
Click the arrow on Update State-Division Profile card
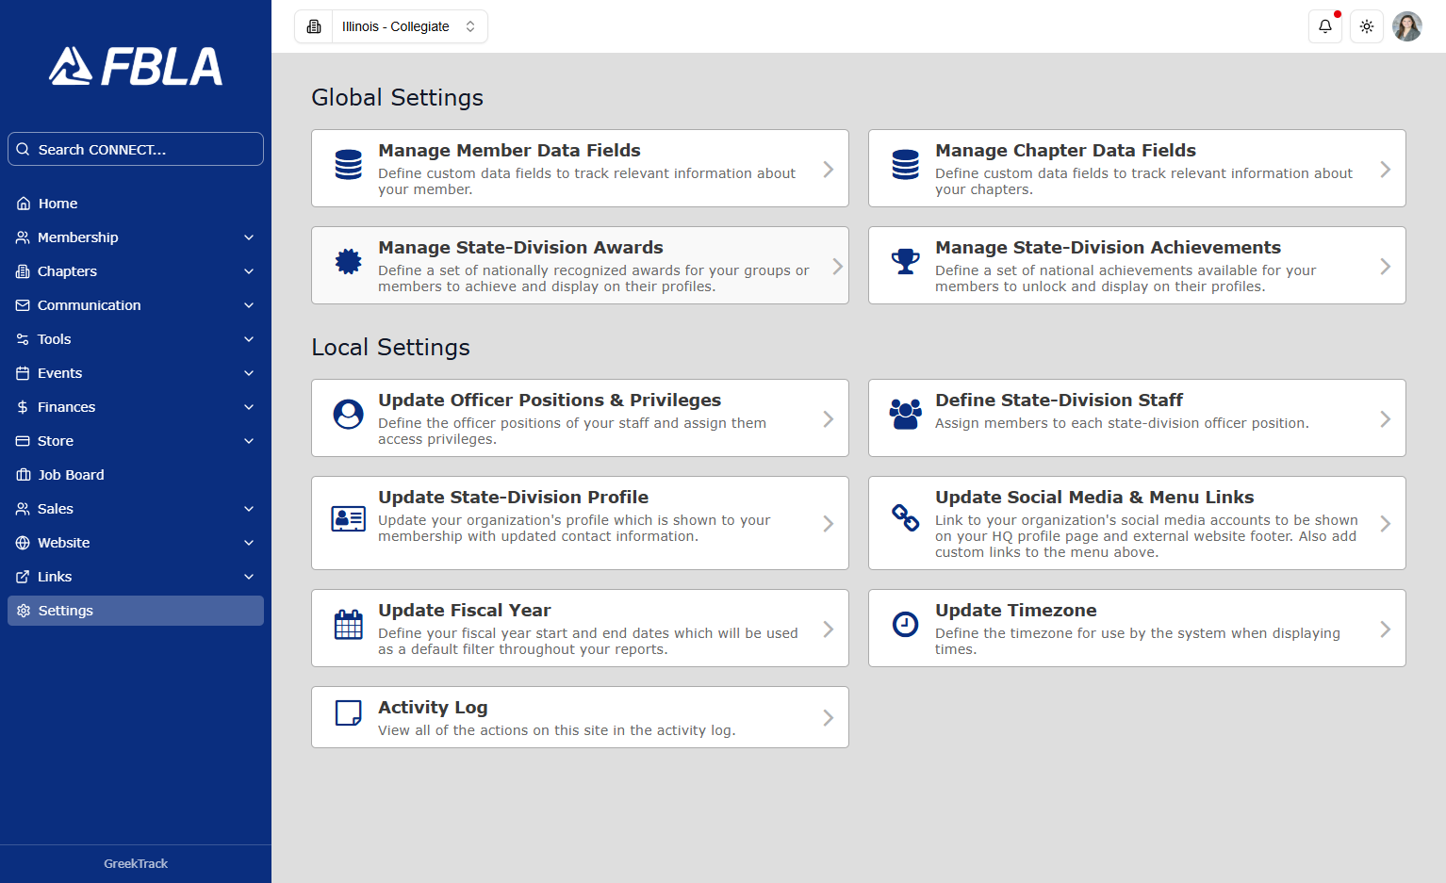(828, 524)
